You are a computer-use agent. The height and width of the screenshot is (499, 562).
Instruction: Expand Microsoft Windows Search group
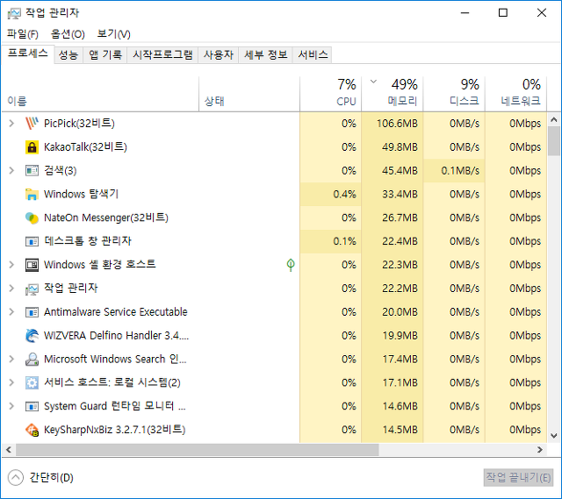coord(11,359)
